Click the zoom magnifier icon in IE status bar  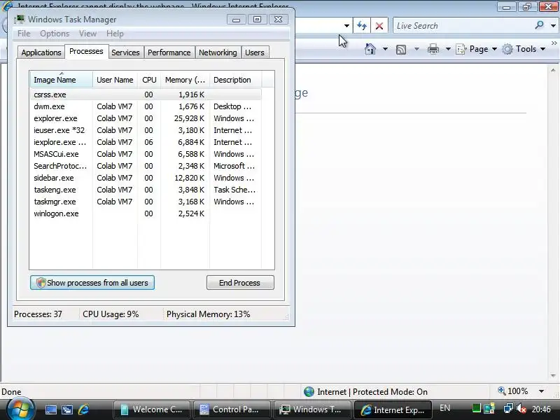[x=502, y=391]
